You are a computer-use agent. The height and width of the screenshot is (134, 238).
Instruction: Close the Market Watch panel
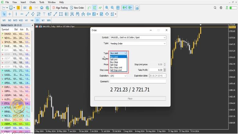32,25
